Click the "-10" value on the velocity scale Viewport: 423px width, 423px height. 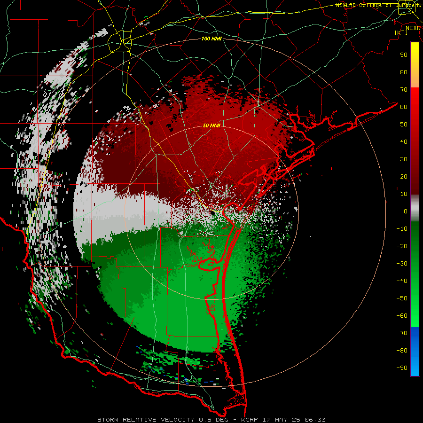pos(402,229)
